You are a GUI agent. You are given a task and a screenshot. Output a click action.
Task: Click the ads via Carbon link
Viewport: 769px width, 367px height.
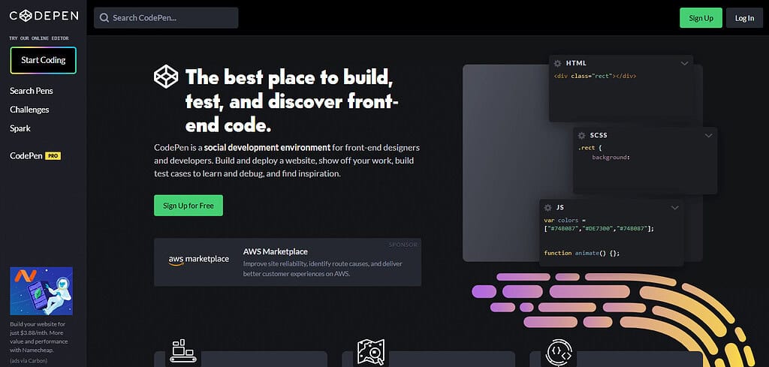[28, 361]
